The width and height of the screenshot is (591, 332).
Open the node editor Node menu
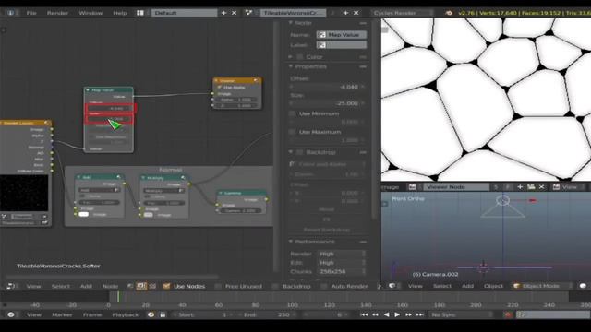pos(110,286)
